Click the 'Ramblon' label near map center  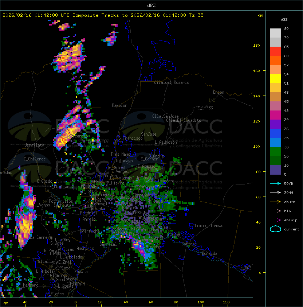119,105
